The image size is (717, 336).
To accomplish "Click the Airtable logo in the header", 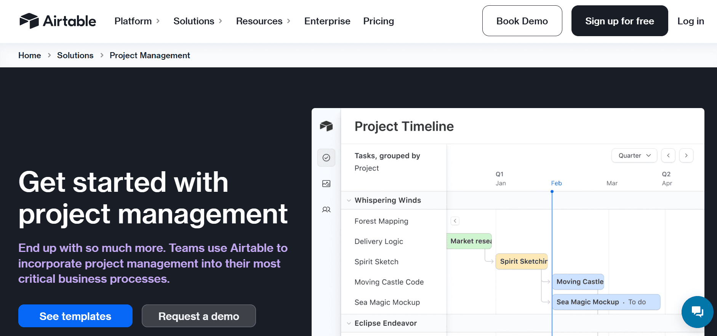I will coord(58,21).
